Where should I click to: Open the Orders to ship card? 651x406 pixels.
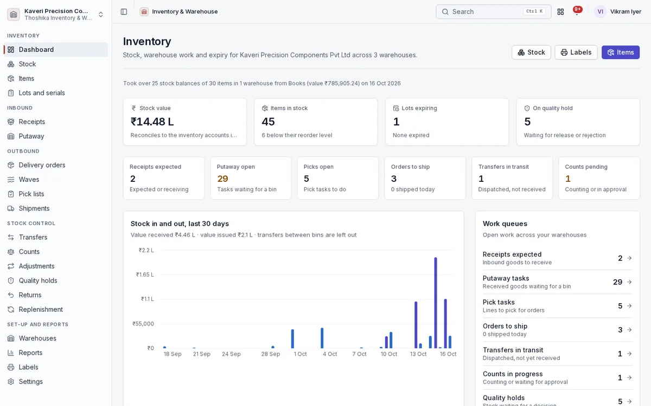(425, 178)
